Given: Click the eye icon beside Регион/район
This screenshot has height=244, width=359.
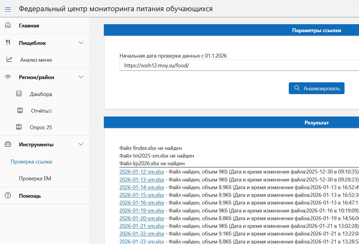Looking at the screenshot, I should pyautogui.click(x=8, y=77).
